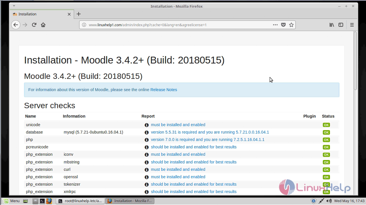The height and width of the screenshot is (205, 366).
Task: Bookmark this page with star icon
Action: click(x=291, y=25)
